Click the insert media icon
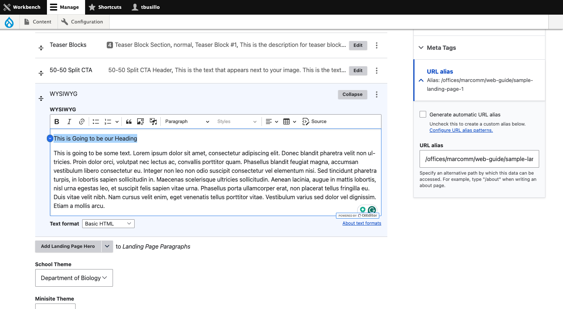This screenshot has height=309, width=563. click(x=153, y=122)
